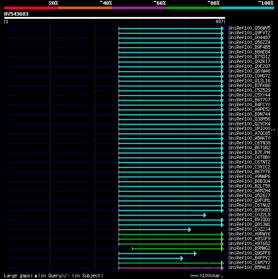Select the UniRef100_B7FJM4 label

tap(249, 153)
